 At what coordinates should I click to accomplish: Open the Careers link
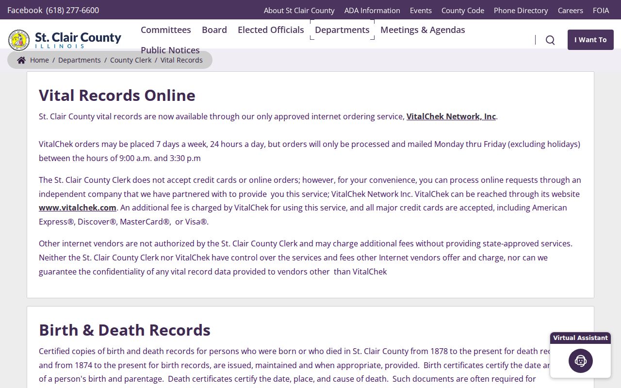click(x=571, y=10)
